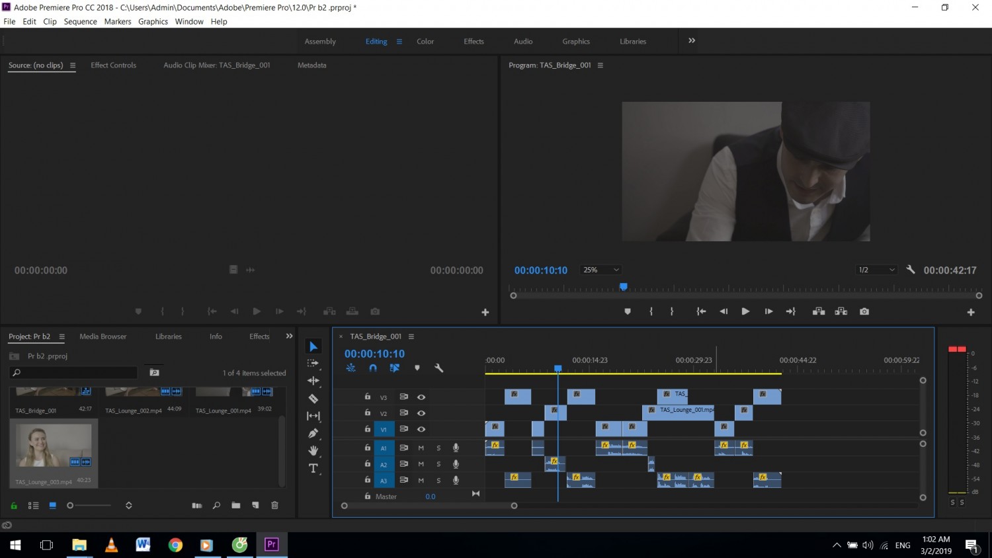This screenshot has width=992, height=558.
Task: Choose the Hand tool
Action: tap(313, 451)
